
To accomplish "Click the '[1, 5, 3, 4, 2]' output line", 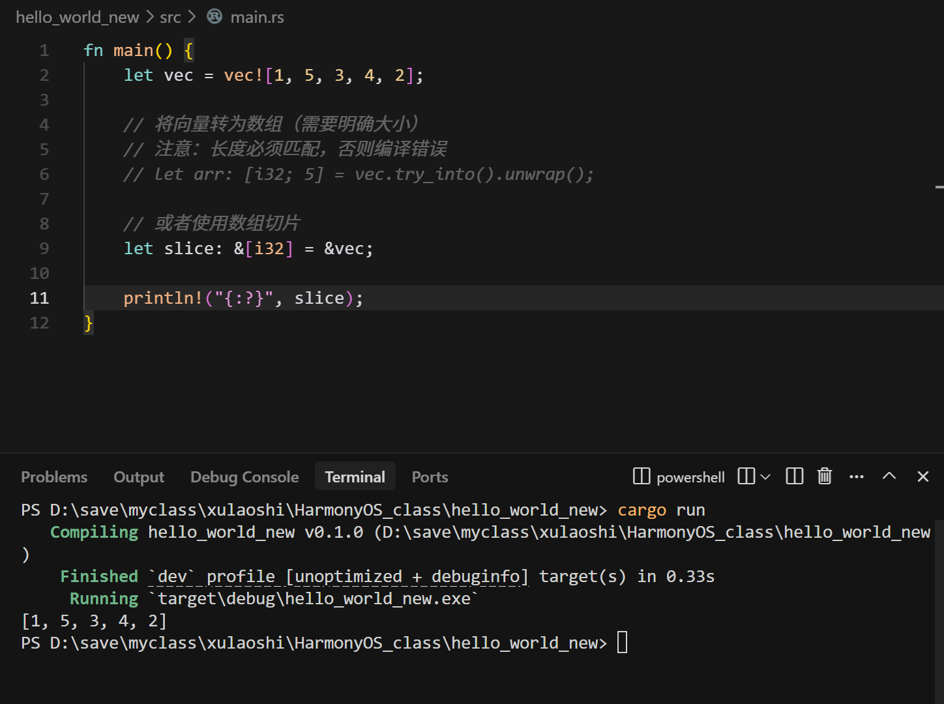I will pos(94,621).
